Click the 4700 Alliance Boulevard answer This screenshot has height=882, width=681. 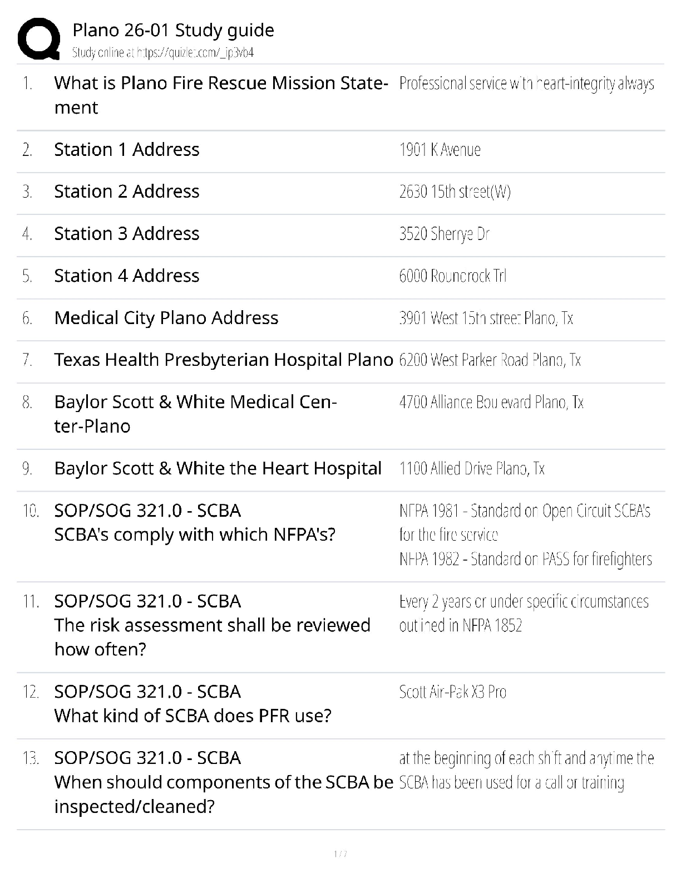click(x=491, y=402)
